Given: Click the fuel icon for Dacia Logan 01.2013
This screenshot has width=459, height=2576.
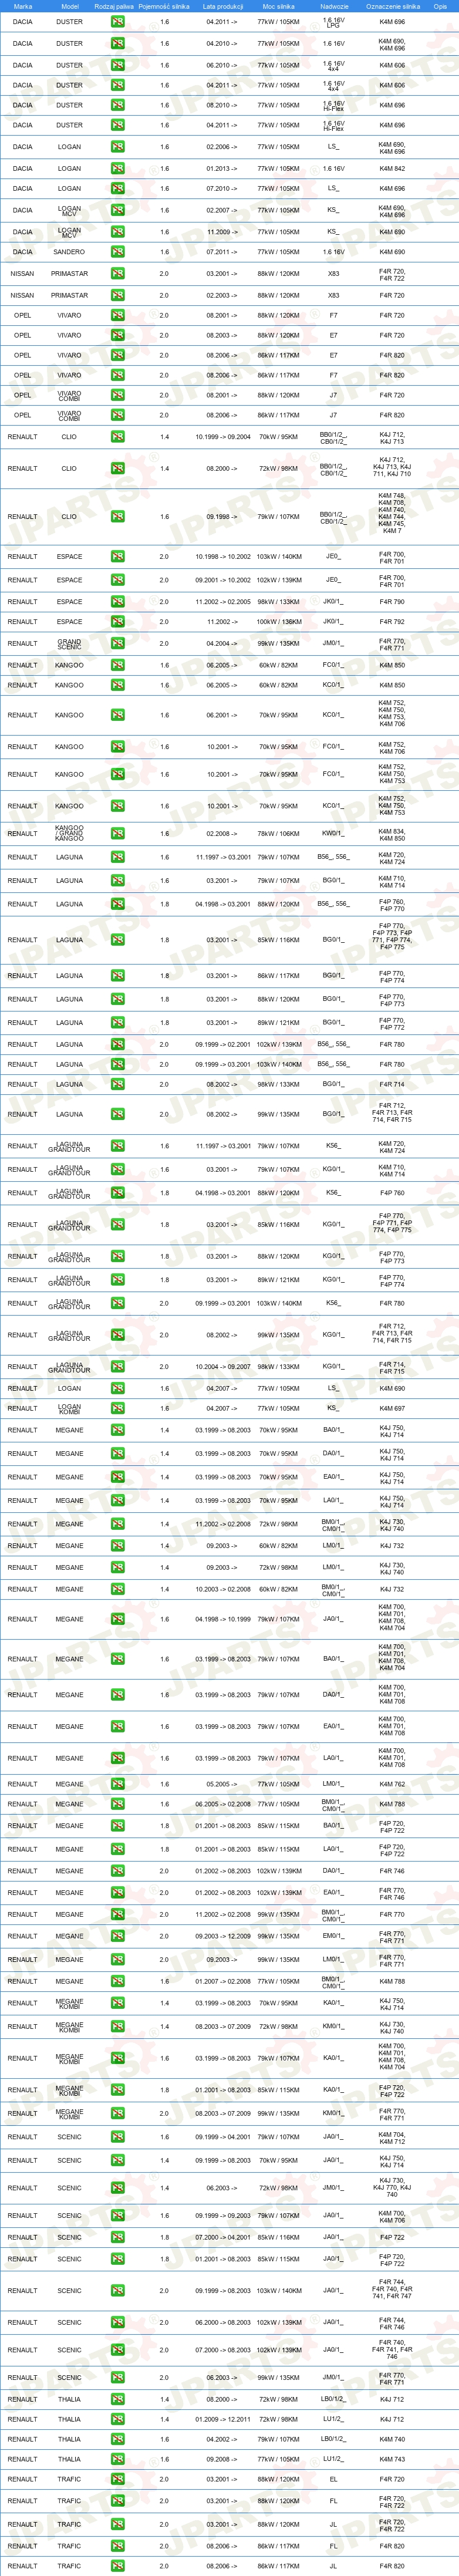Looking at the screenshot, I should pos(117,168).
